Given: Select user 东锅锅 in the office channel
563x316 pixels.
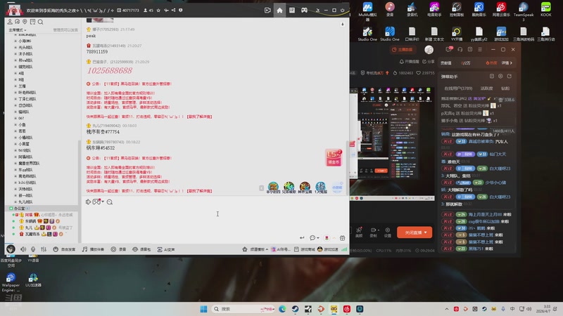Looking at the screenshot, I should 30,221.
